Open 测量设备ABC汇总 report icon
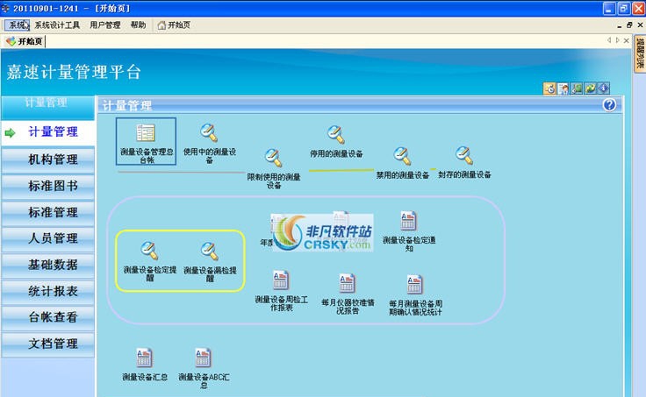Viewport: 646px width, 397px height. [203, 358]
